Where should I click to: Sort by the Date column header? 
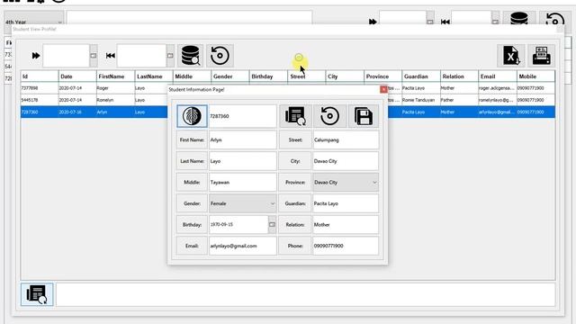77,76
